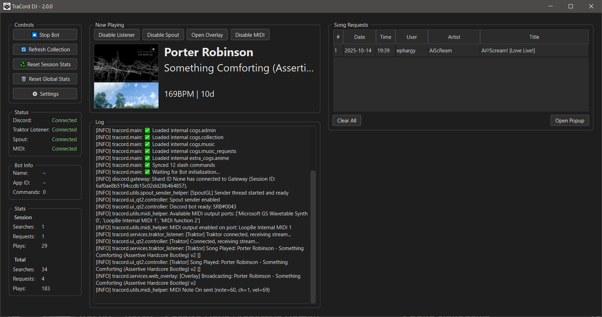Minimize the TraCord DJ window

tap(551, 6)
